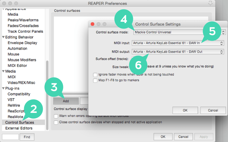
Task: Click the preferences tree vertical scrollbar
Action: 47,95
